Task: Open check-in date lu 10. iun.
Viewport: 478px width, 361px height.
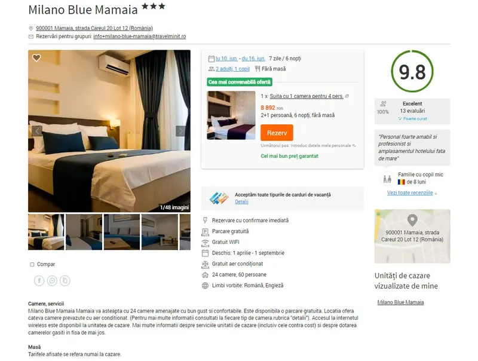Action: point(226,59)
